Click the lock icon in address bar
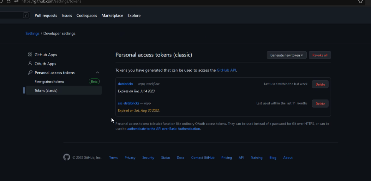Screen dimensions: 371x181 (9, 2)
